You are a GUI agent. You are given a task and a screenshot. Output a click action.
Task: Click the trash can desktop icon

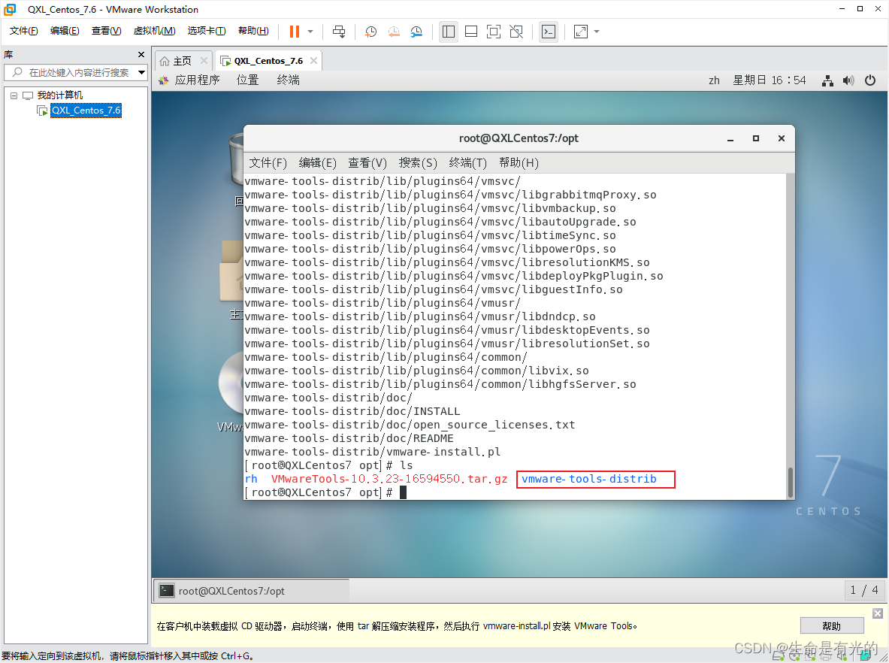pyautogui.click(x=237, y=159)
